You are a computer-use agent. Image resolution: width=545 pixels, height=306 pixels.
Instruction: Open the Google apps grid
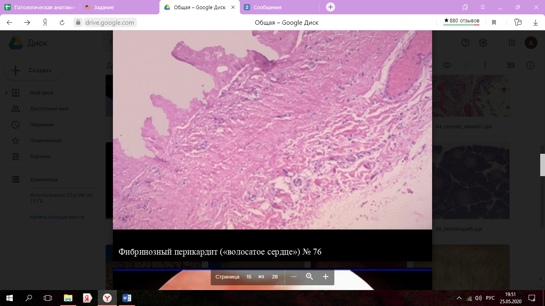coord(512,43)
